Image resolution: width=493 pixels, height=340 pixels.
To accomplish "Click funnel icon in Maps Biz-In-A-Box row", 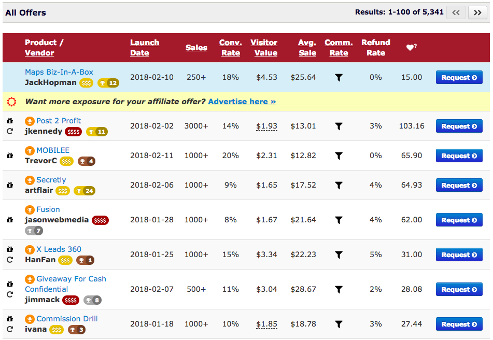I will pos(339,78).
